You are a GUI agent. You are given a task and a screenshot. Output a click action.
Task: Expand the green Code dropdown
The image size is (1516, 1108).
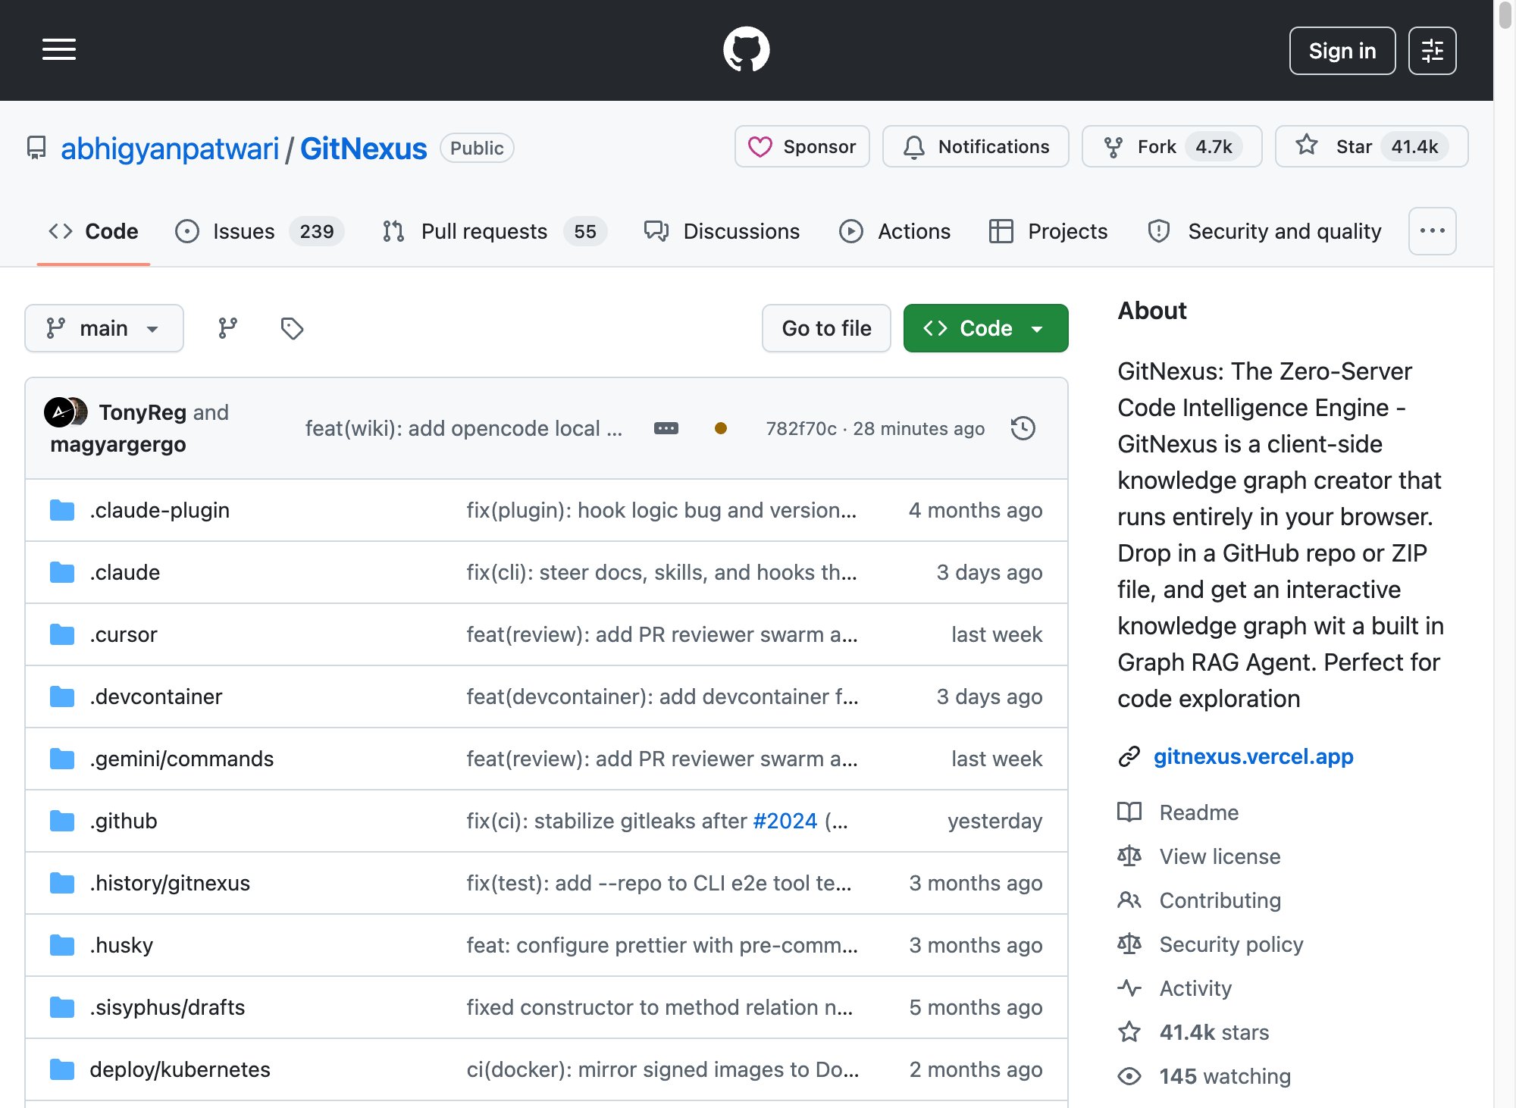pyautogui.click(x=985, y=328)
